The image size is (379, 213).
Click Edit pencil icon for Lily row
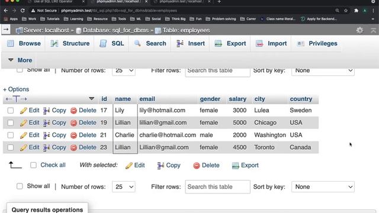(24, 111)
